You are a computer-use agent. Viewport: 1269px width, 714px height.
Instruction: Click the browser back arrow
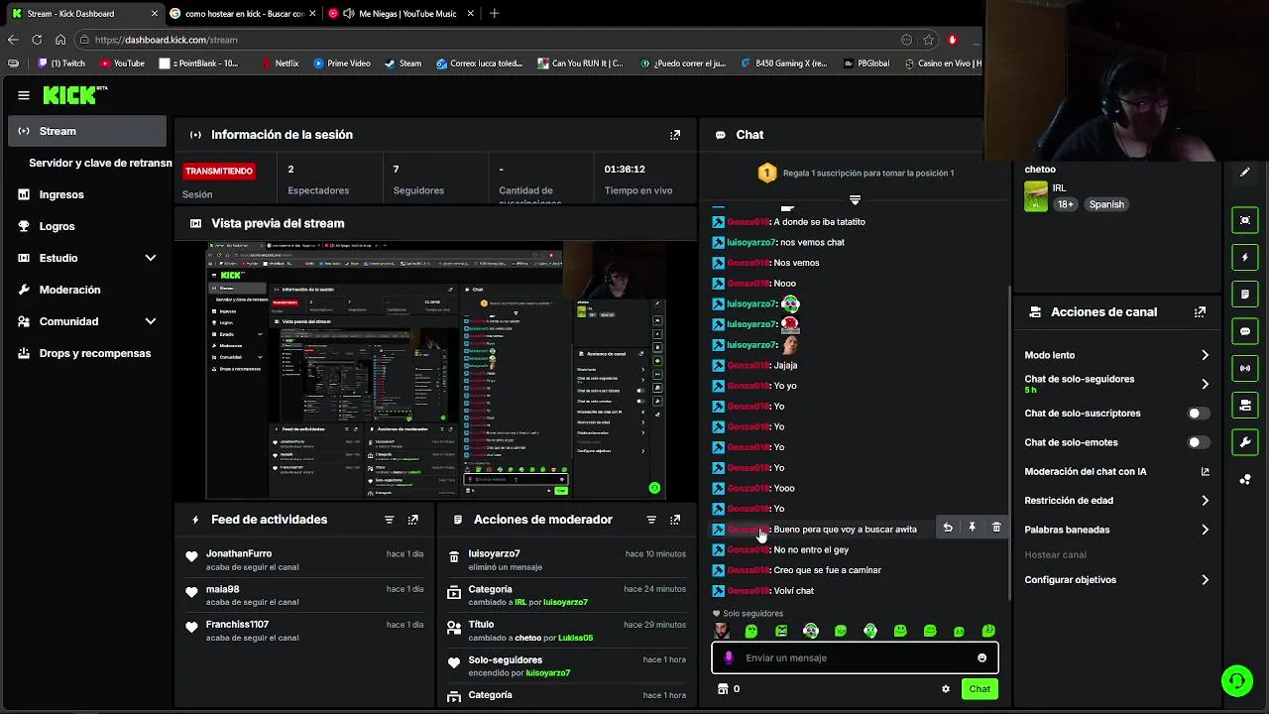point(13,40)
